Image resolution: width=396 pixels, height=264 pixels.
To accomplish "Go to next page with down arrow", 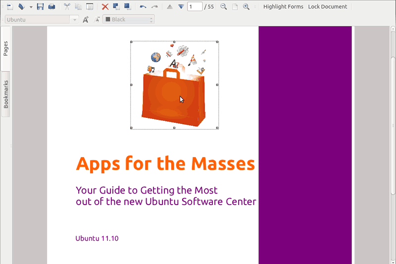I will click(x=181, y=7).
